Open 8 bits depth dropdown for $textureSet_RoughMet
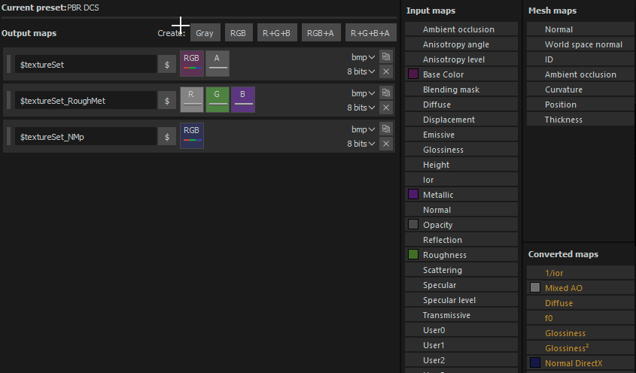The width and height of the screenshot is (636, 373). pyautogui.click(x=361, y=108)
